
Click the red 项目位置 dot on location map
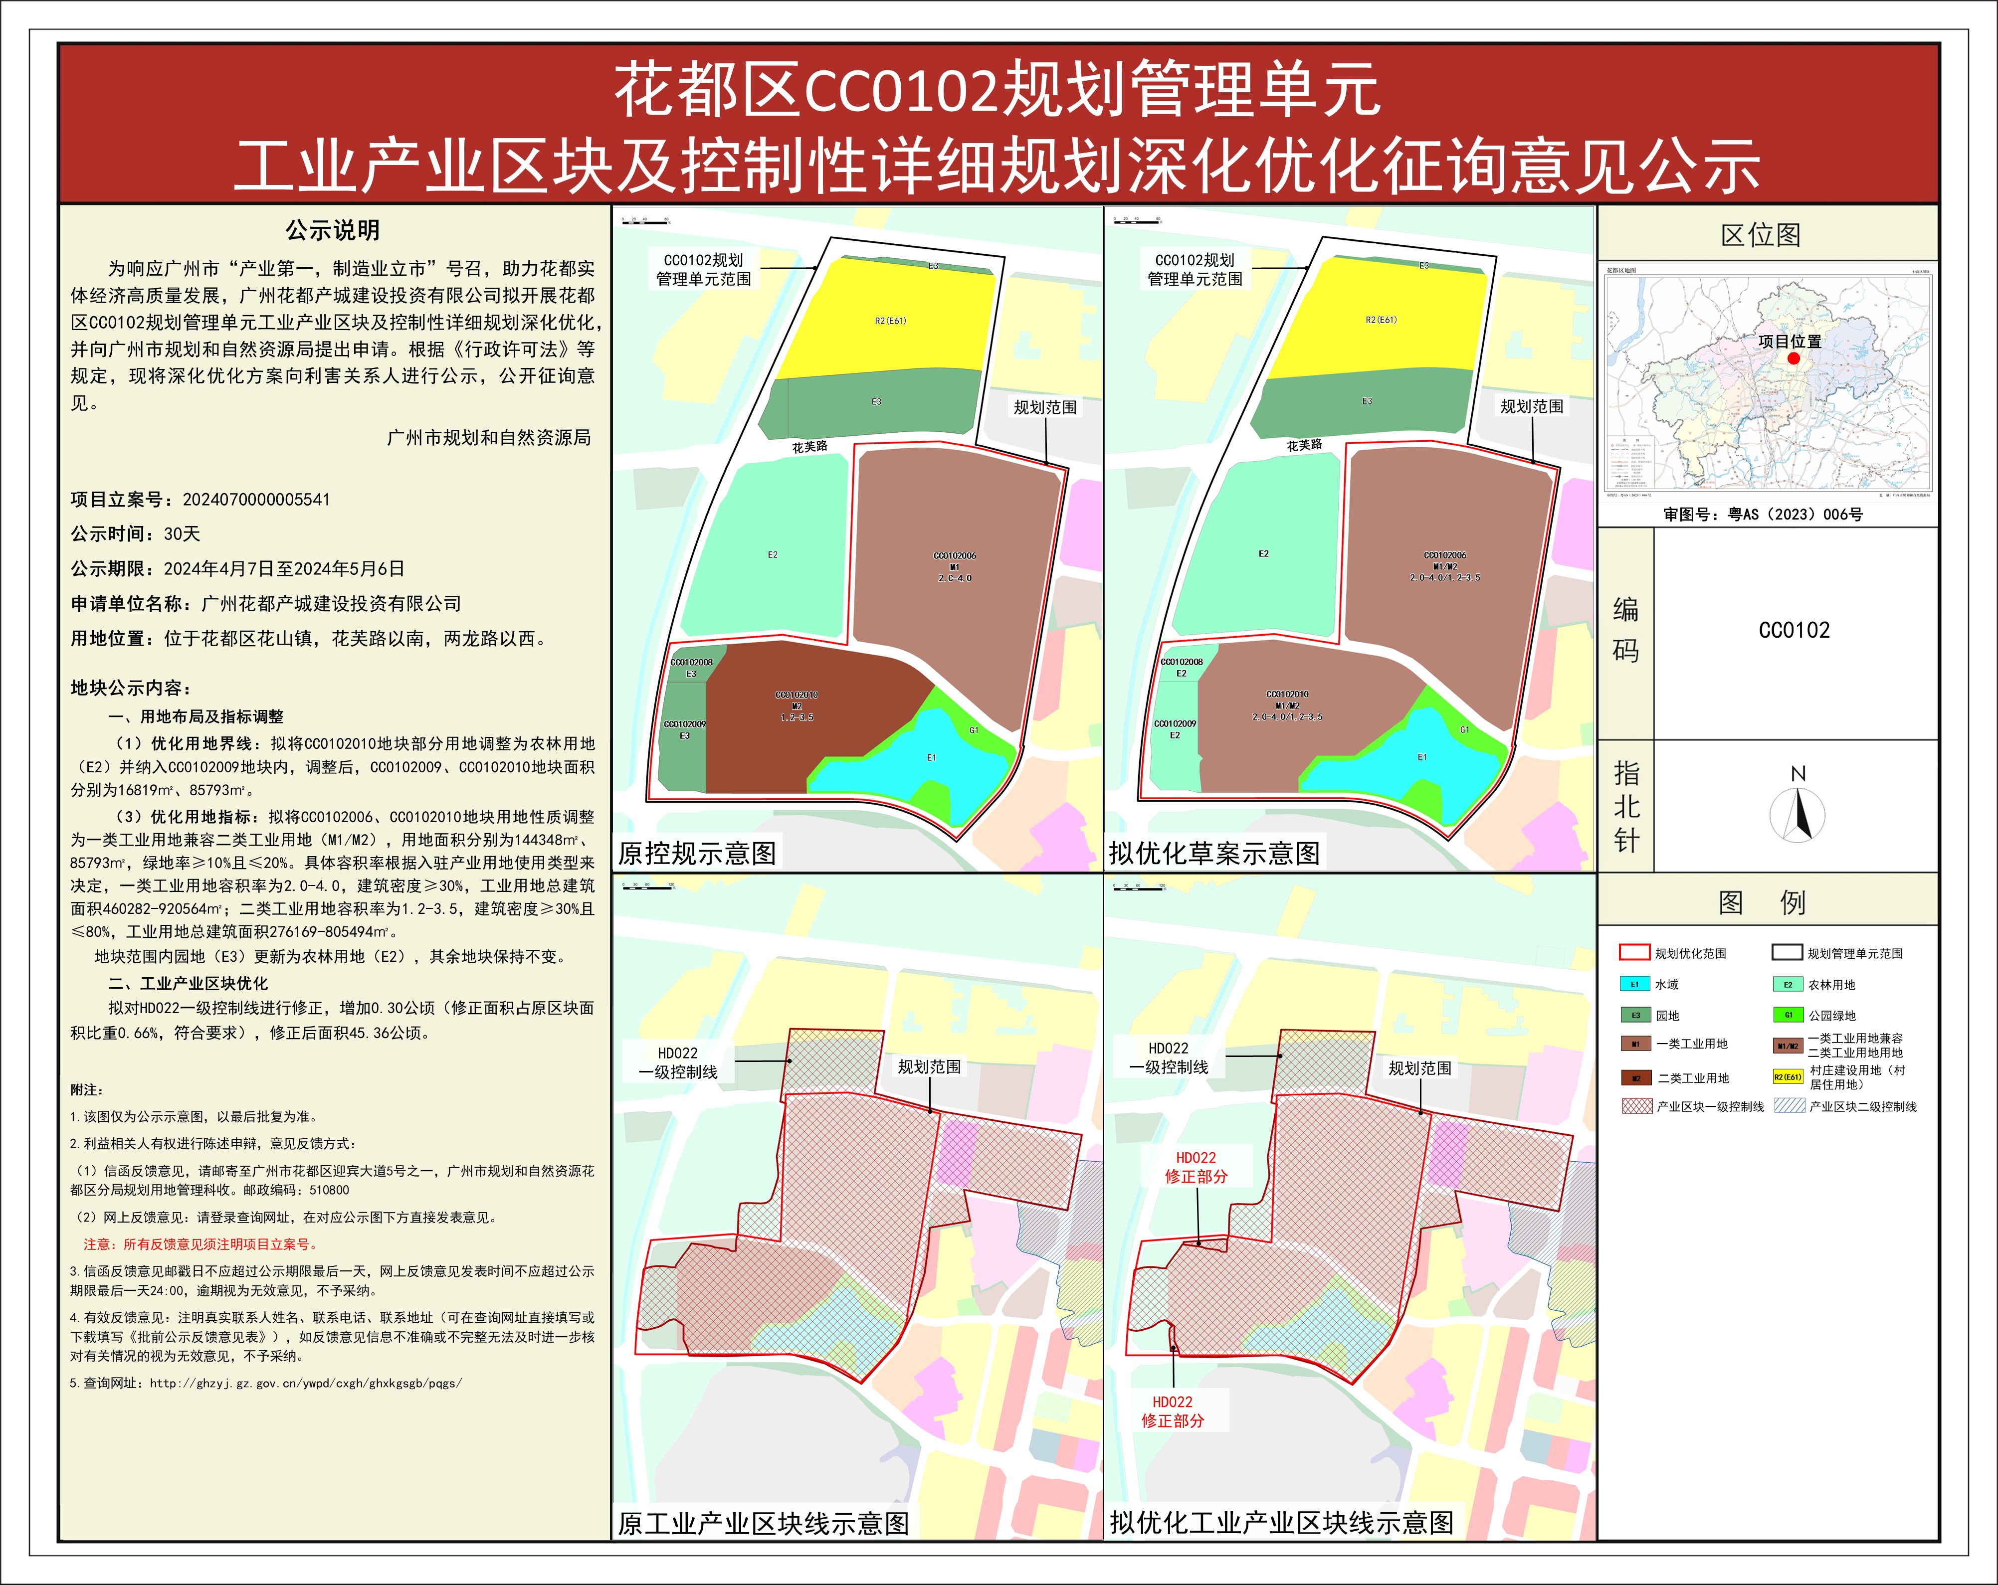pos(1793,358)
